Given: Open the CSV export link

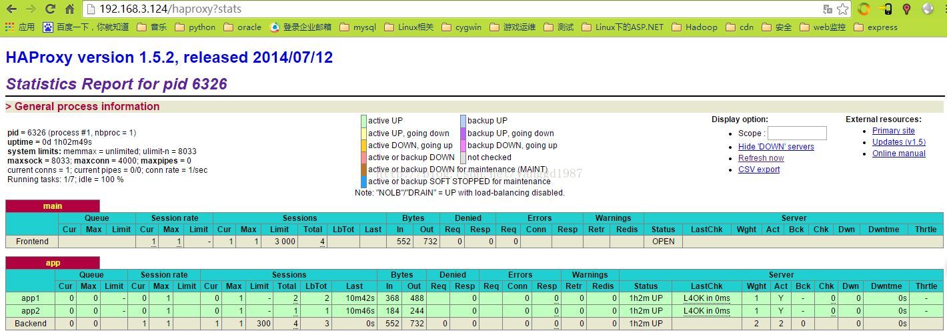Looking at the screenshot, I should point(759,170).
